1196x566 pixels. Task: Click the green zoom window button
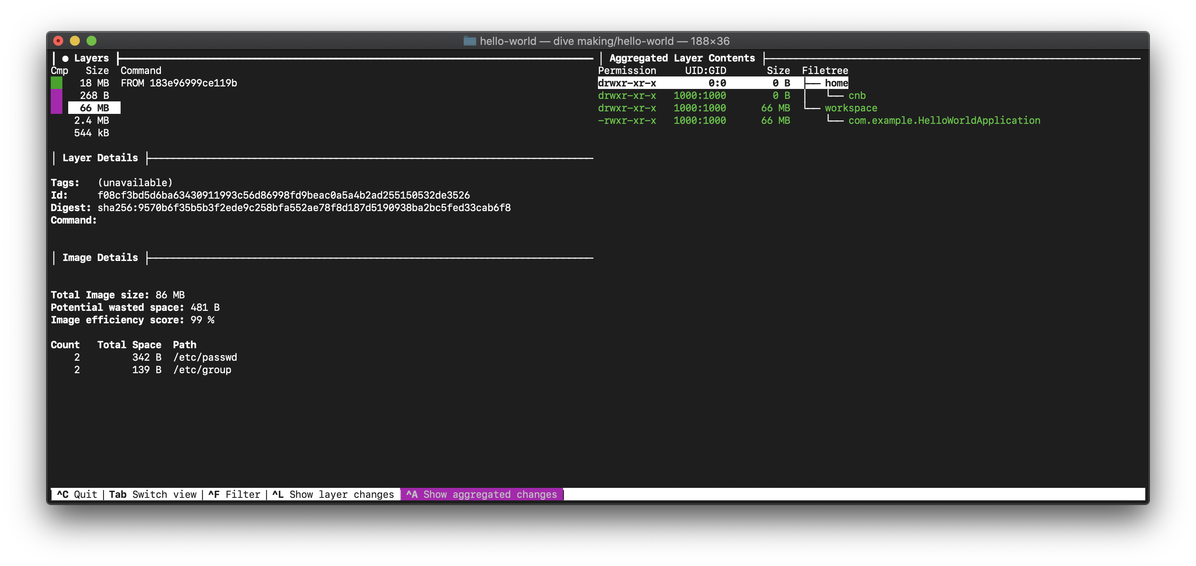point(91,41)
